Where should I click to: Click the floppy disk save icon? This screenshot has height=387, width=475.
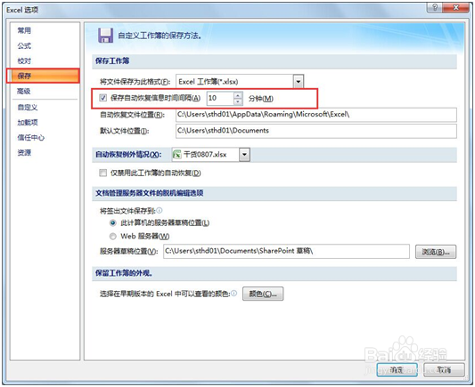click(x=105, y=36)
